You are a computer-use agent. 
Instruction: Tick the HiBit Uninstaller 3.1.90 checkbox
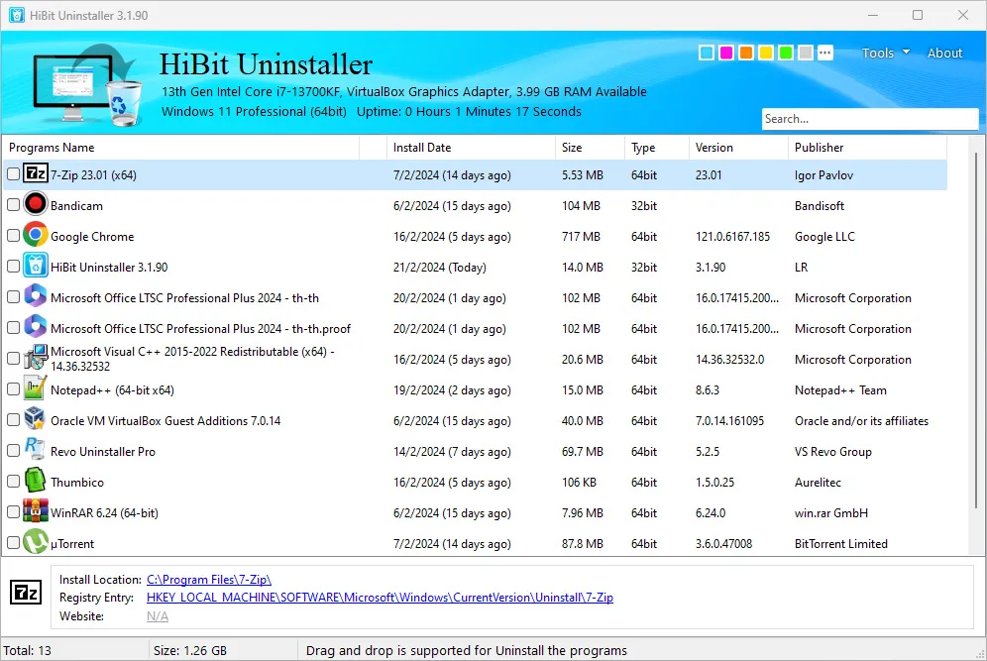(x=13, y=267)
